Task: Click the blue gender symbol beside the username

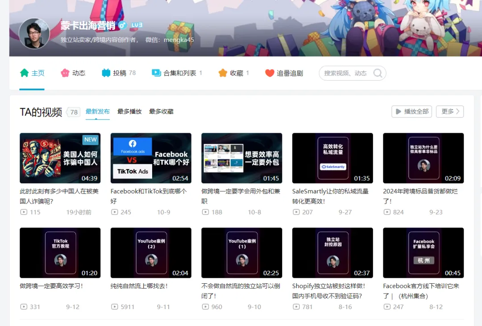Action: (122, 25)
